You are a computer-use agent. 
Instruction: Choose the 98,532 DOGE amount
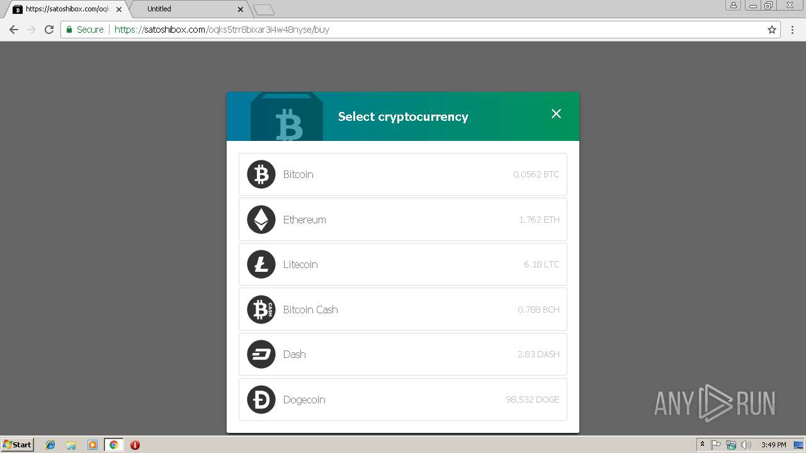pos(532,400)
